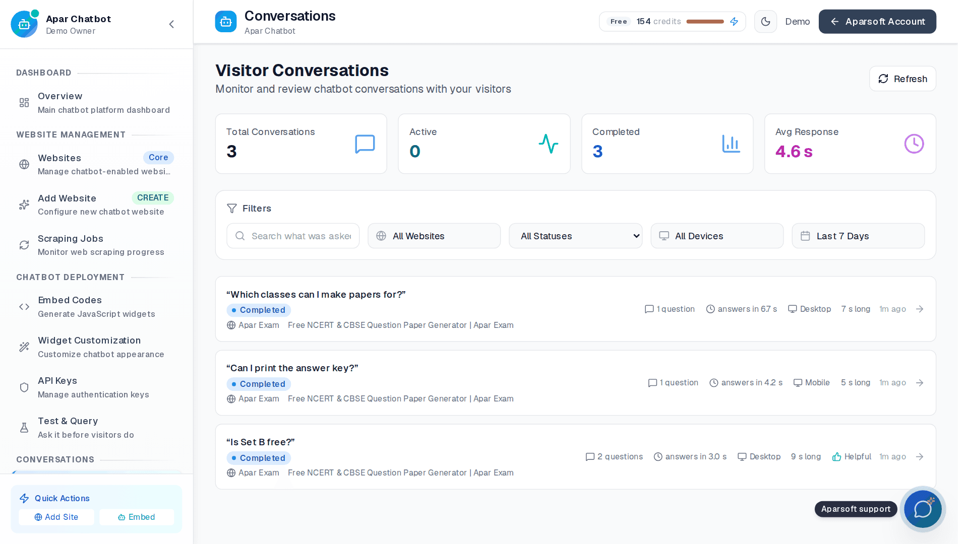Image resolution: width=968 pixels, height=544 pixels.
Task: Open API Keys sidebar item
Action: coord(96,387)
